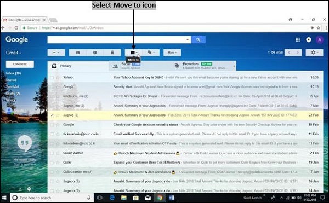Report selected email as spam
This screenshot has height=203, width=329.
[x=95, y=53]
